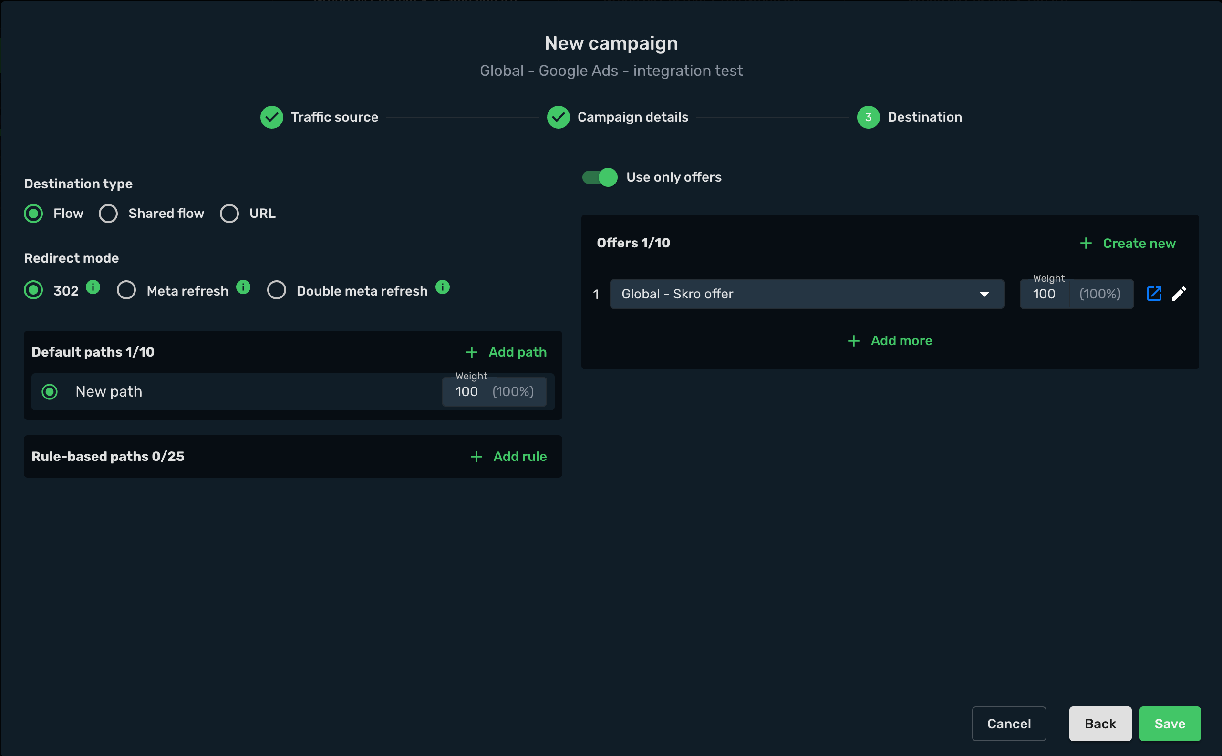This screenshot has height=756, width=1222.
Task: Choose URL as destination type
Action: point(229,214)
